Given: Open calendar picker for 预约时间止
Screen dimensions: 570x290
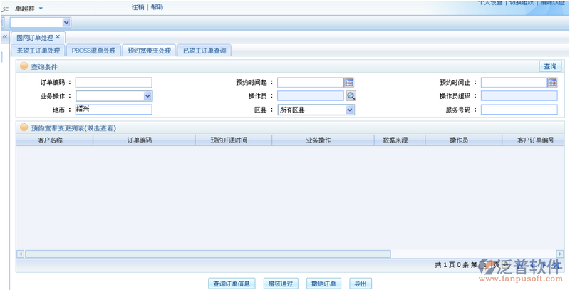Looking at the screenshot, I should tap(552, 83).
